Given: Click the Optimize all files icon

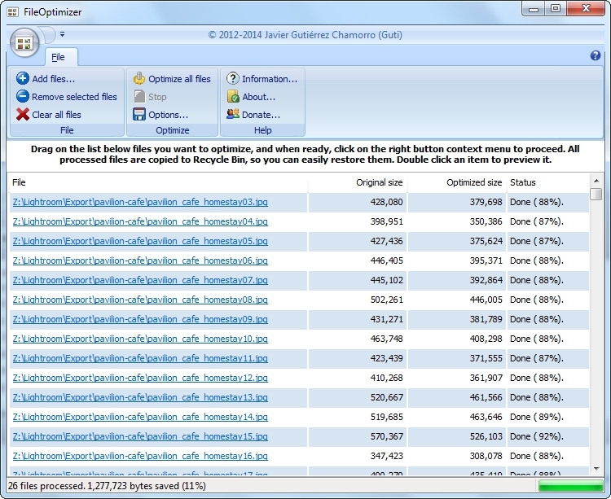Looking at the screenshot, I should click(139, 78).
